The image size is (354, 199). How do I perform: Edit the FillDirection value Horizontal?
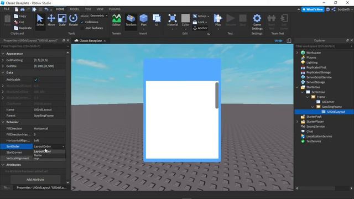[49, 128]
